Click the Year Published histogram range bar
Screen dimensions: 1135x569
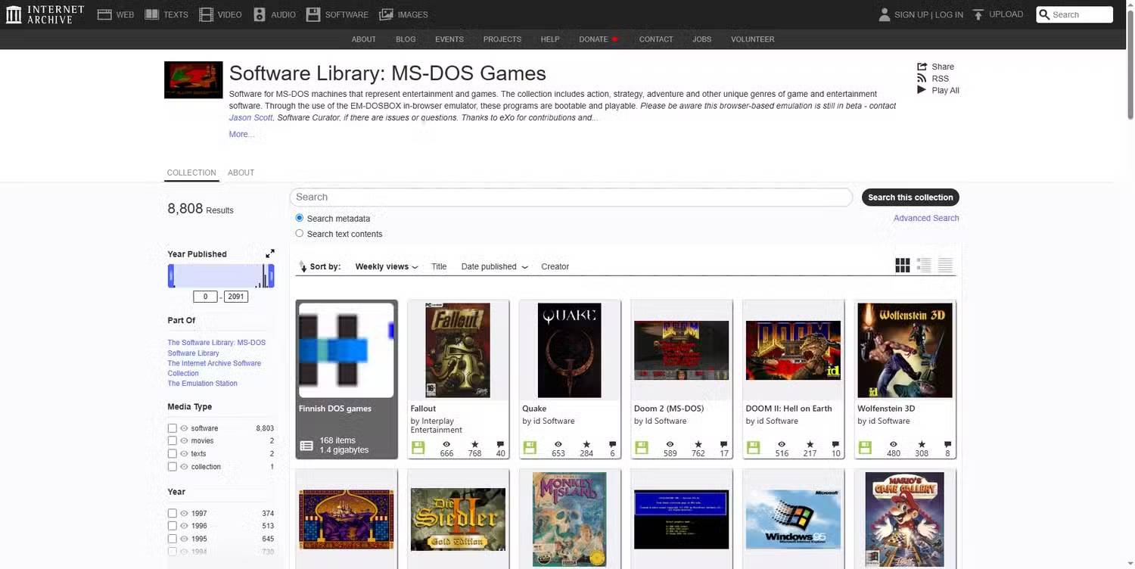tap(221, 276)
